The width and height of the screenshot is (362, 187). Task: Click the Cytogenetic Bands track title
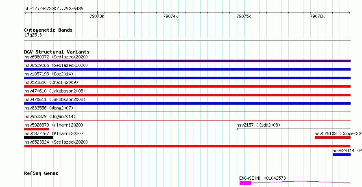(48, 30)
